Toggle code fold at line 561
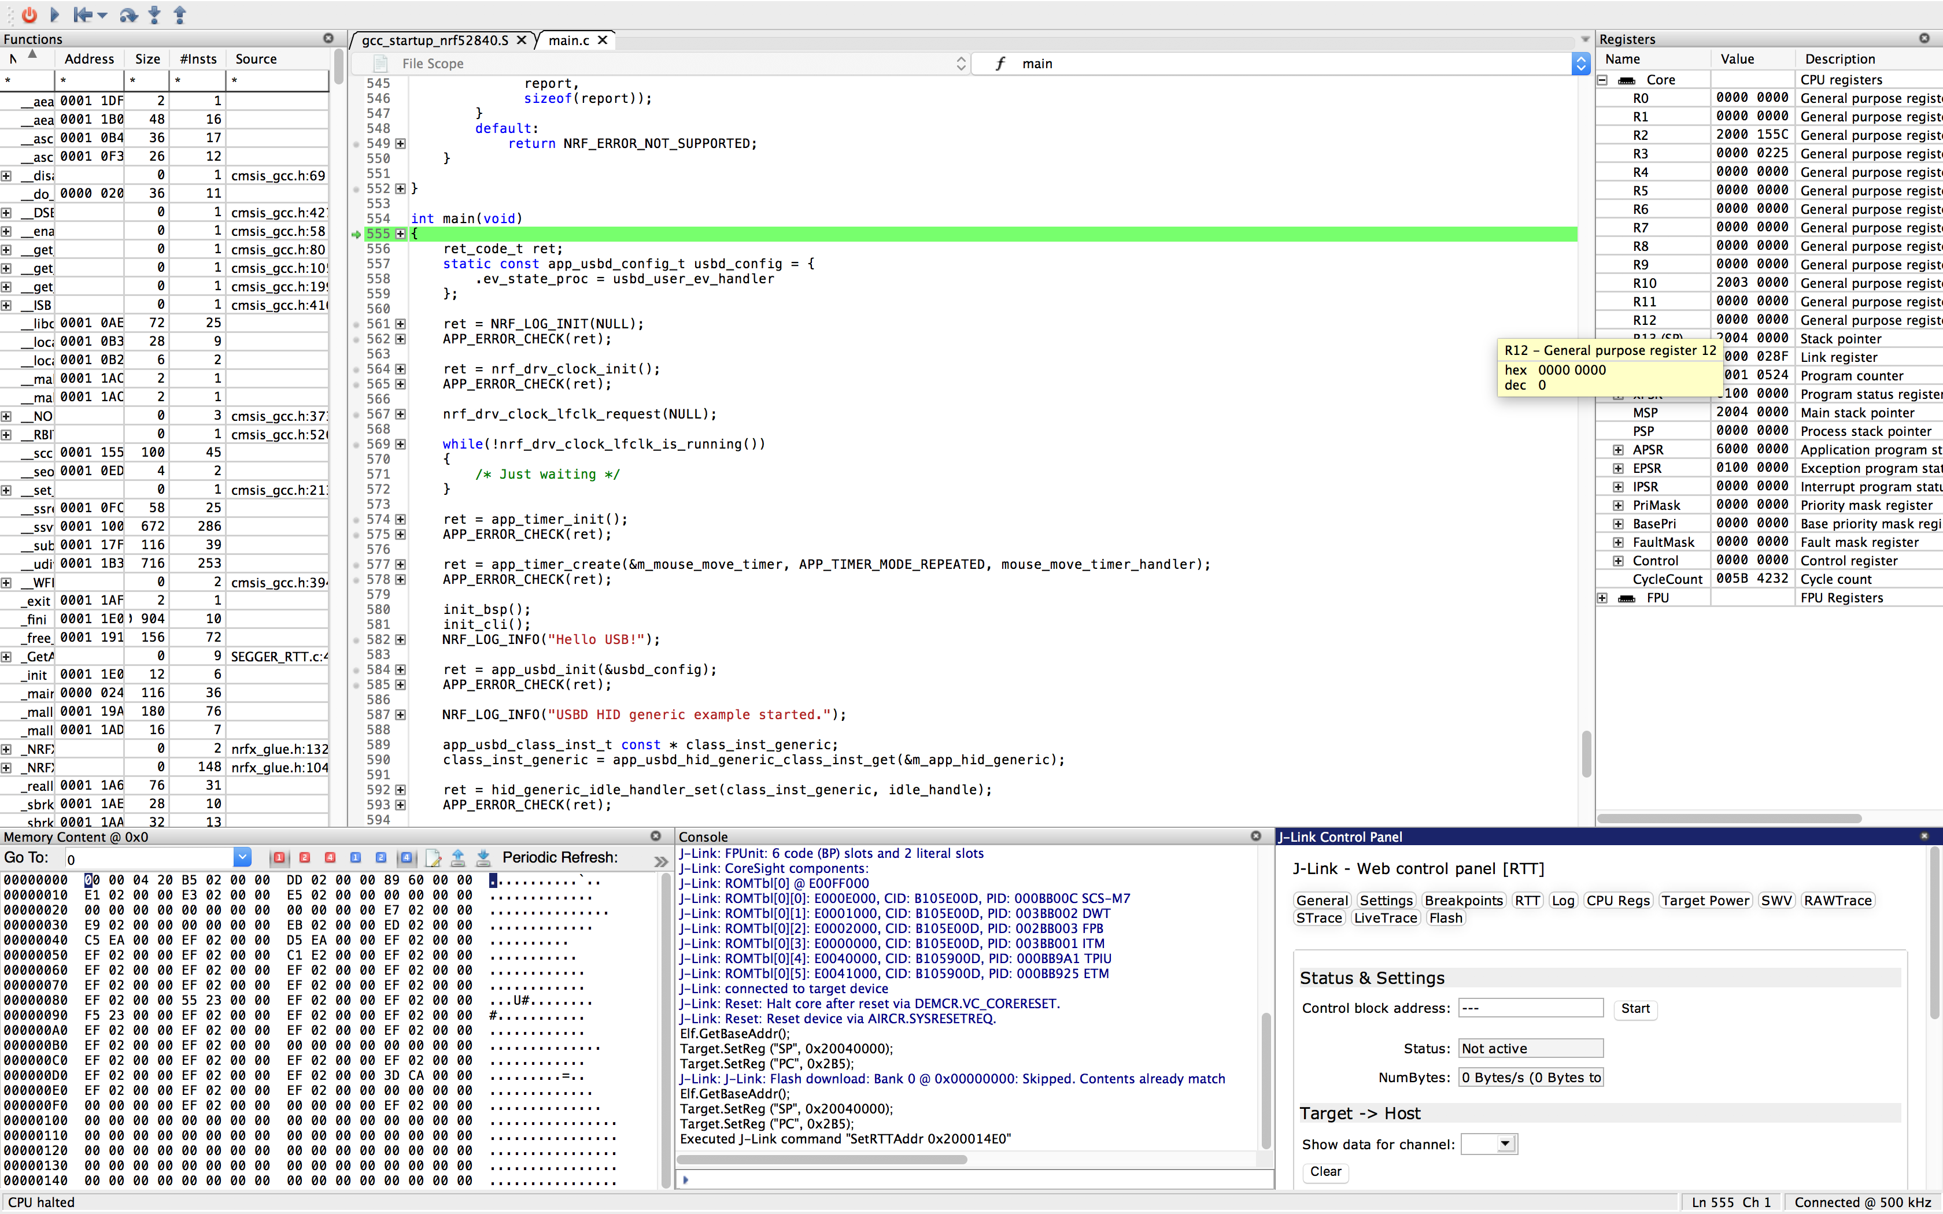 [401, 324]
